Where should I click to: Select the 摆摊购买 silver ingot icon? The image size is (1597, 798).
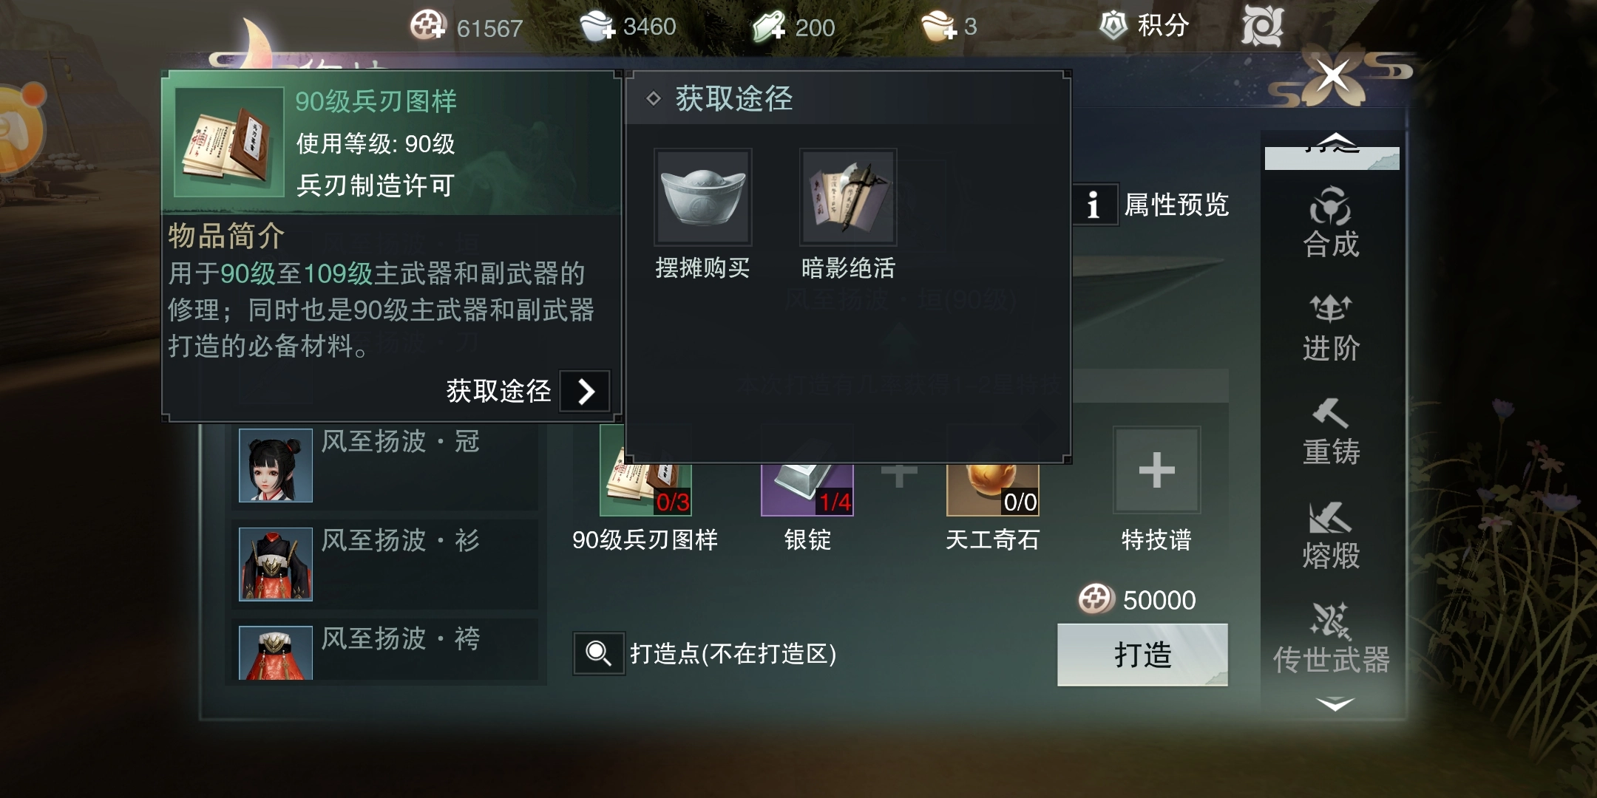pos(702,197)
